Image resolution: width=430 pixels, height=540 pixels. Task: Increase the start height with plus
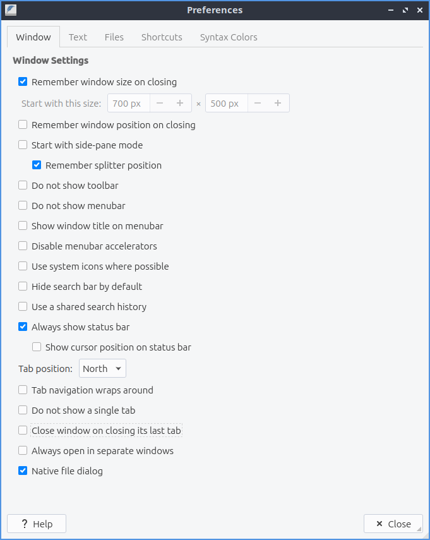[278, 104]
